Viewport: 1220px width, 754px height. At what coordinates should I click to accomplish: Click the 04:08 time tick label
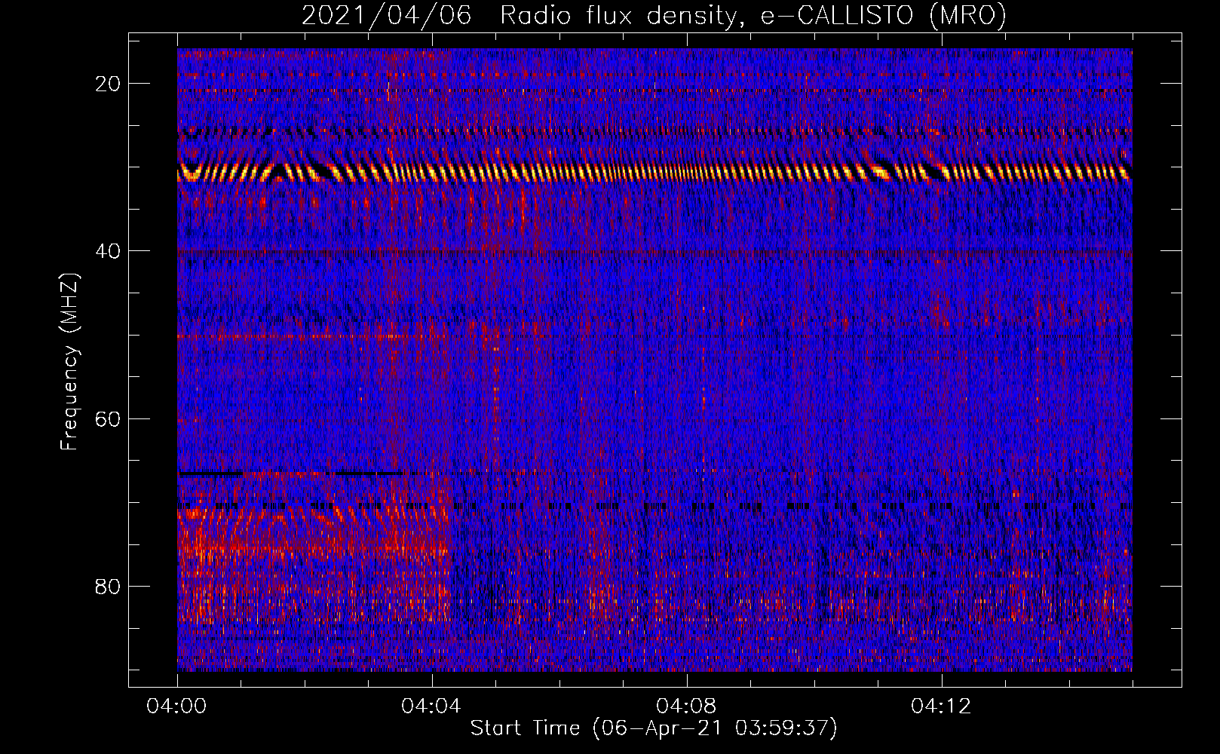[x=686, y=706]
